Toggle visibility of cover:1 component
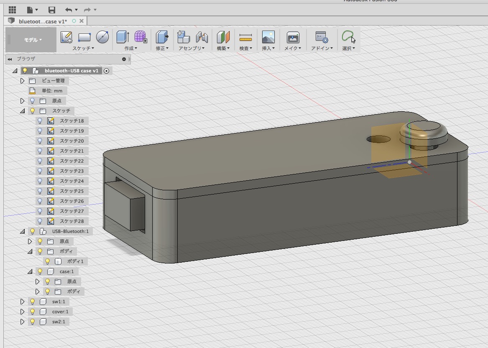The height and width of the screenshot is (348, 488). [33, 312]
